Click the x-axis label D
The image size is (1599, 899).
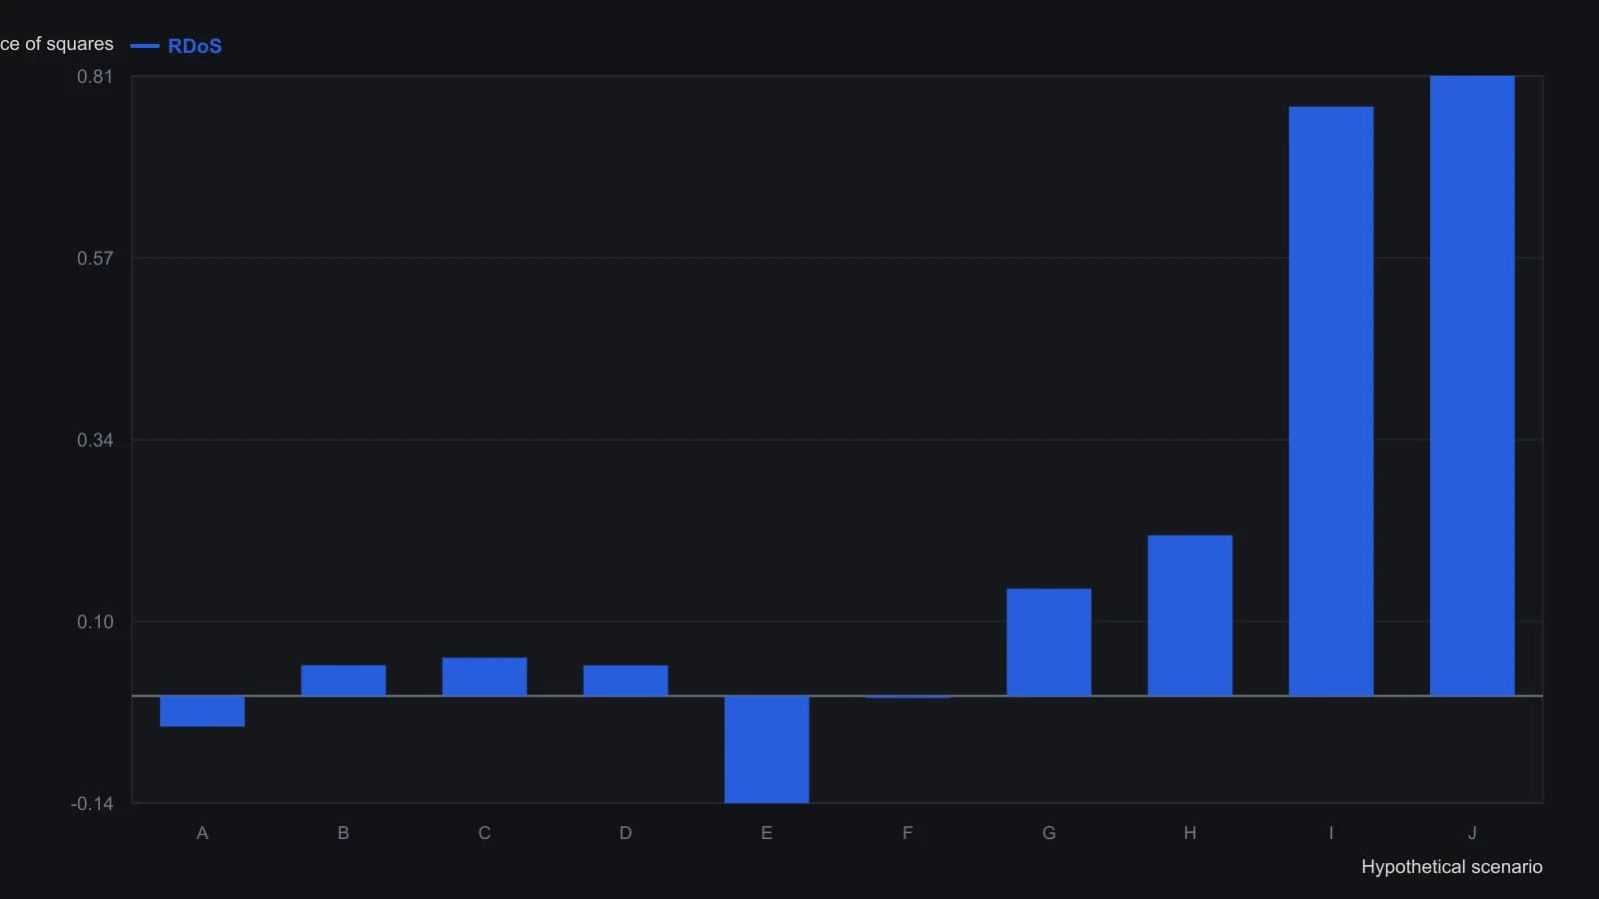tap(626, 833)
